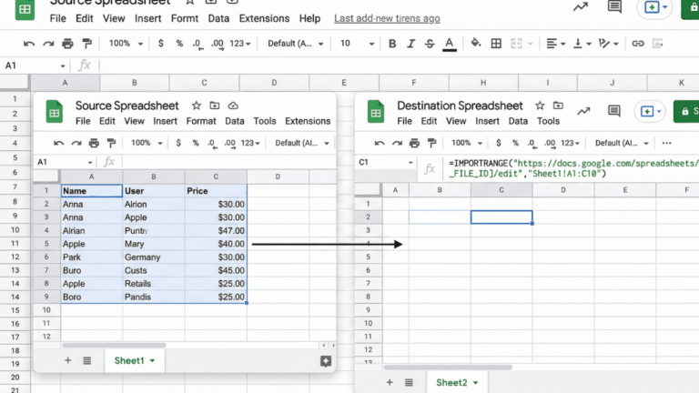
Task: Open all sheets list in Source Spreadsheet
Action: [x=87, y=360]
